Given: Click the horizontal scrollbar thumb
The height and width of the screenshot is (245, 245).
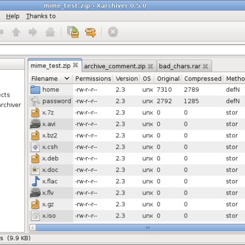Looking at the screenshot, I should [141, 228].
